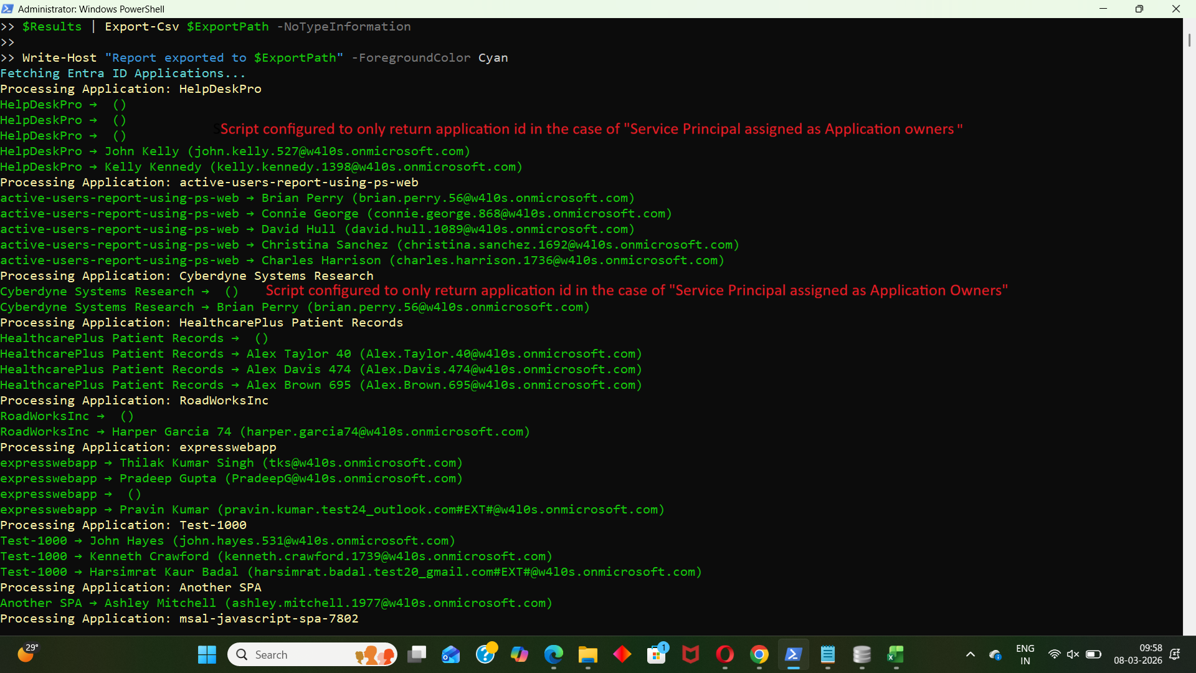The height and width of the screenshot is (673, 1196).
Task: Open Microsoft Edge browser icon
Action: pyautogui.click(x=553, y=654)
